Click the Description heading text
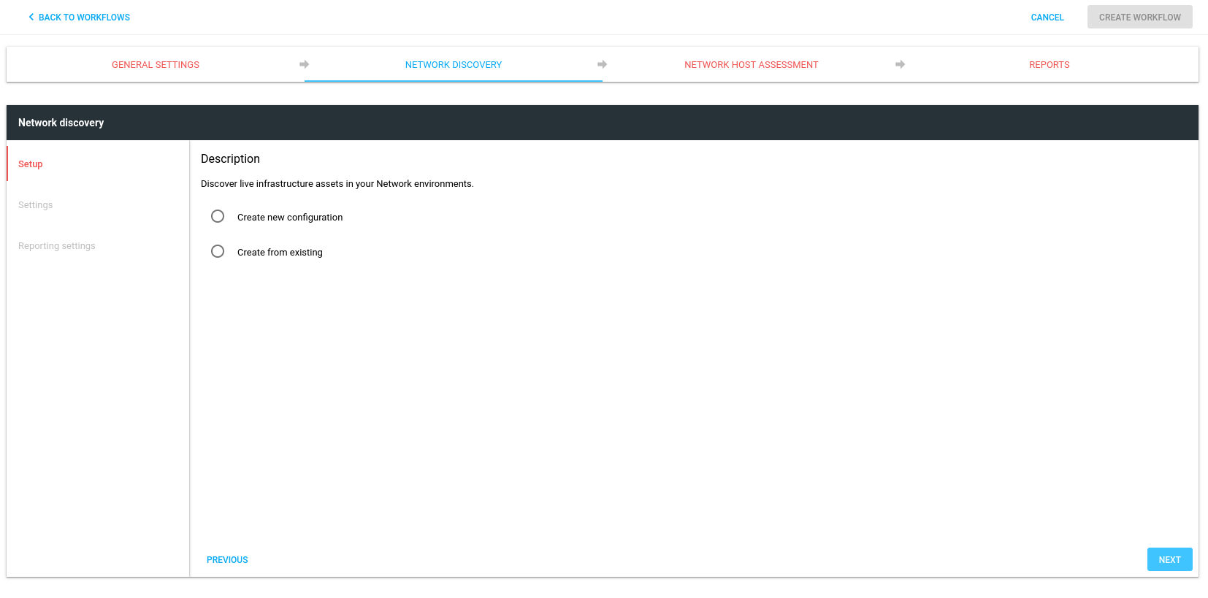1208x598 pixels. pos(230,159)
